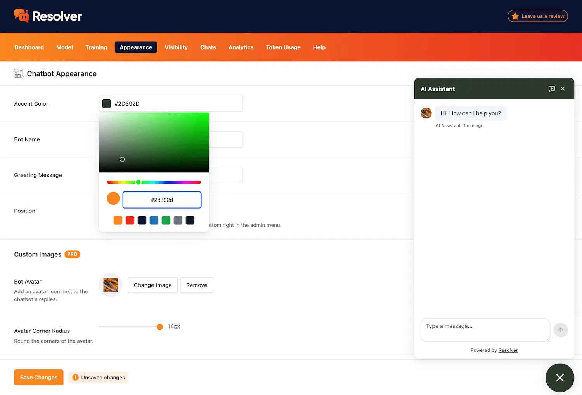Click the Save Changes button
Screen dimensions: 582x395
point(39,378)
